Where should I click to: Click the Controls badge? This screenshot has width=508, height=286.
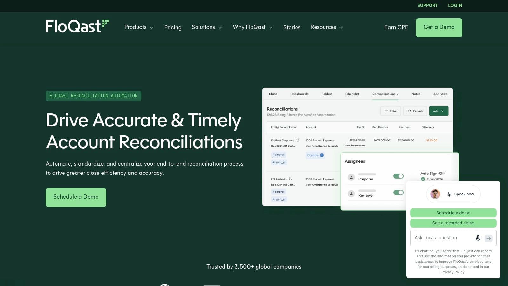tap(315, 155)
